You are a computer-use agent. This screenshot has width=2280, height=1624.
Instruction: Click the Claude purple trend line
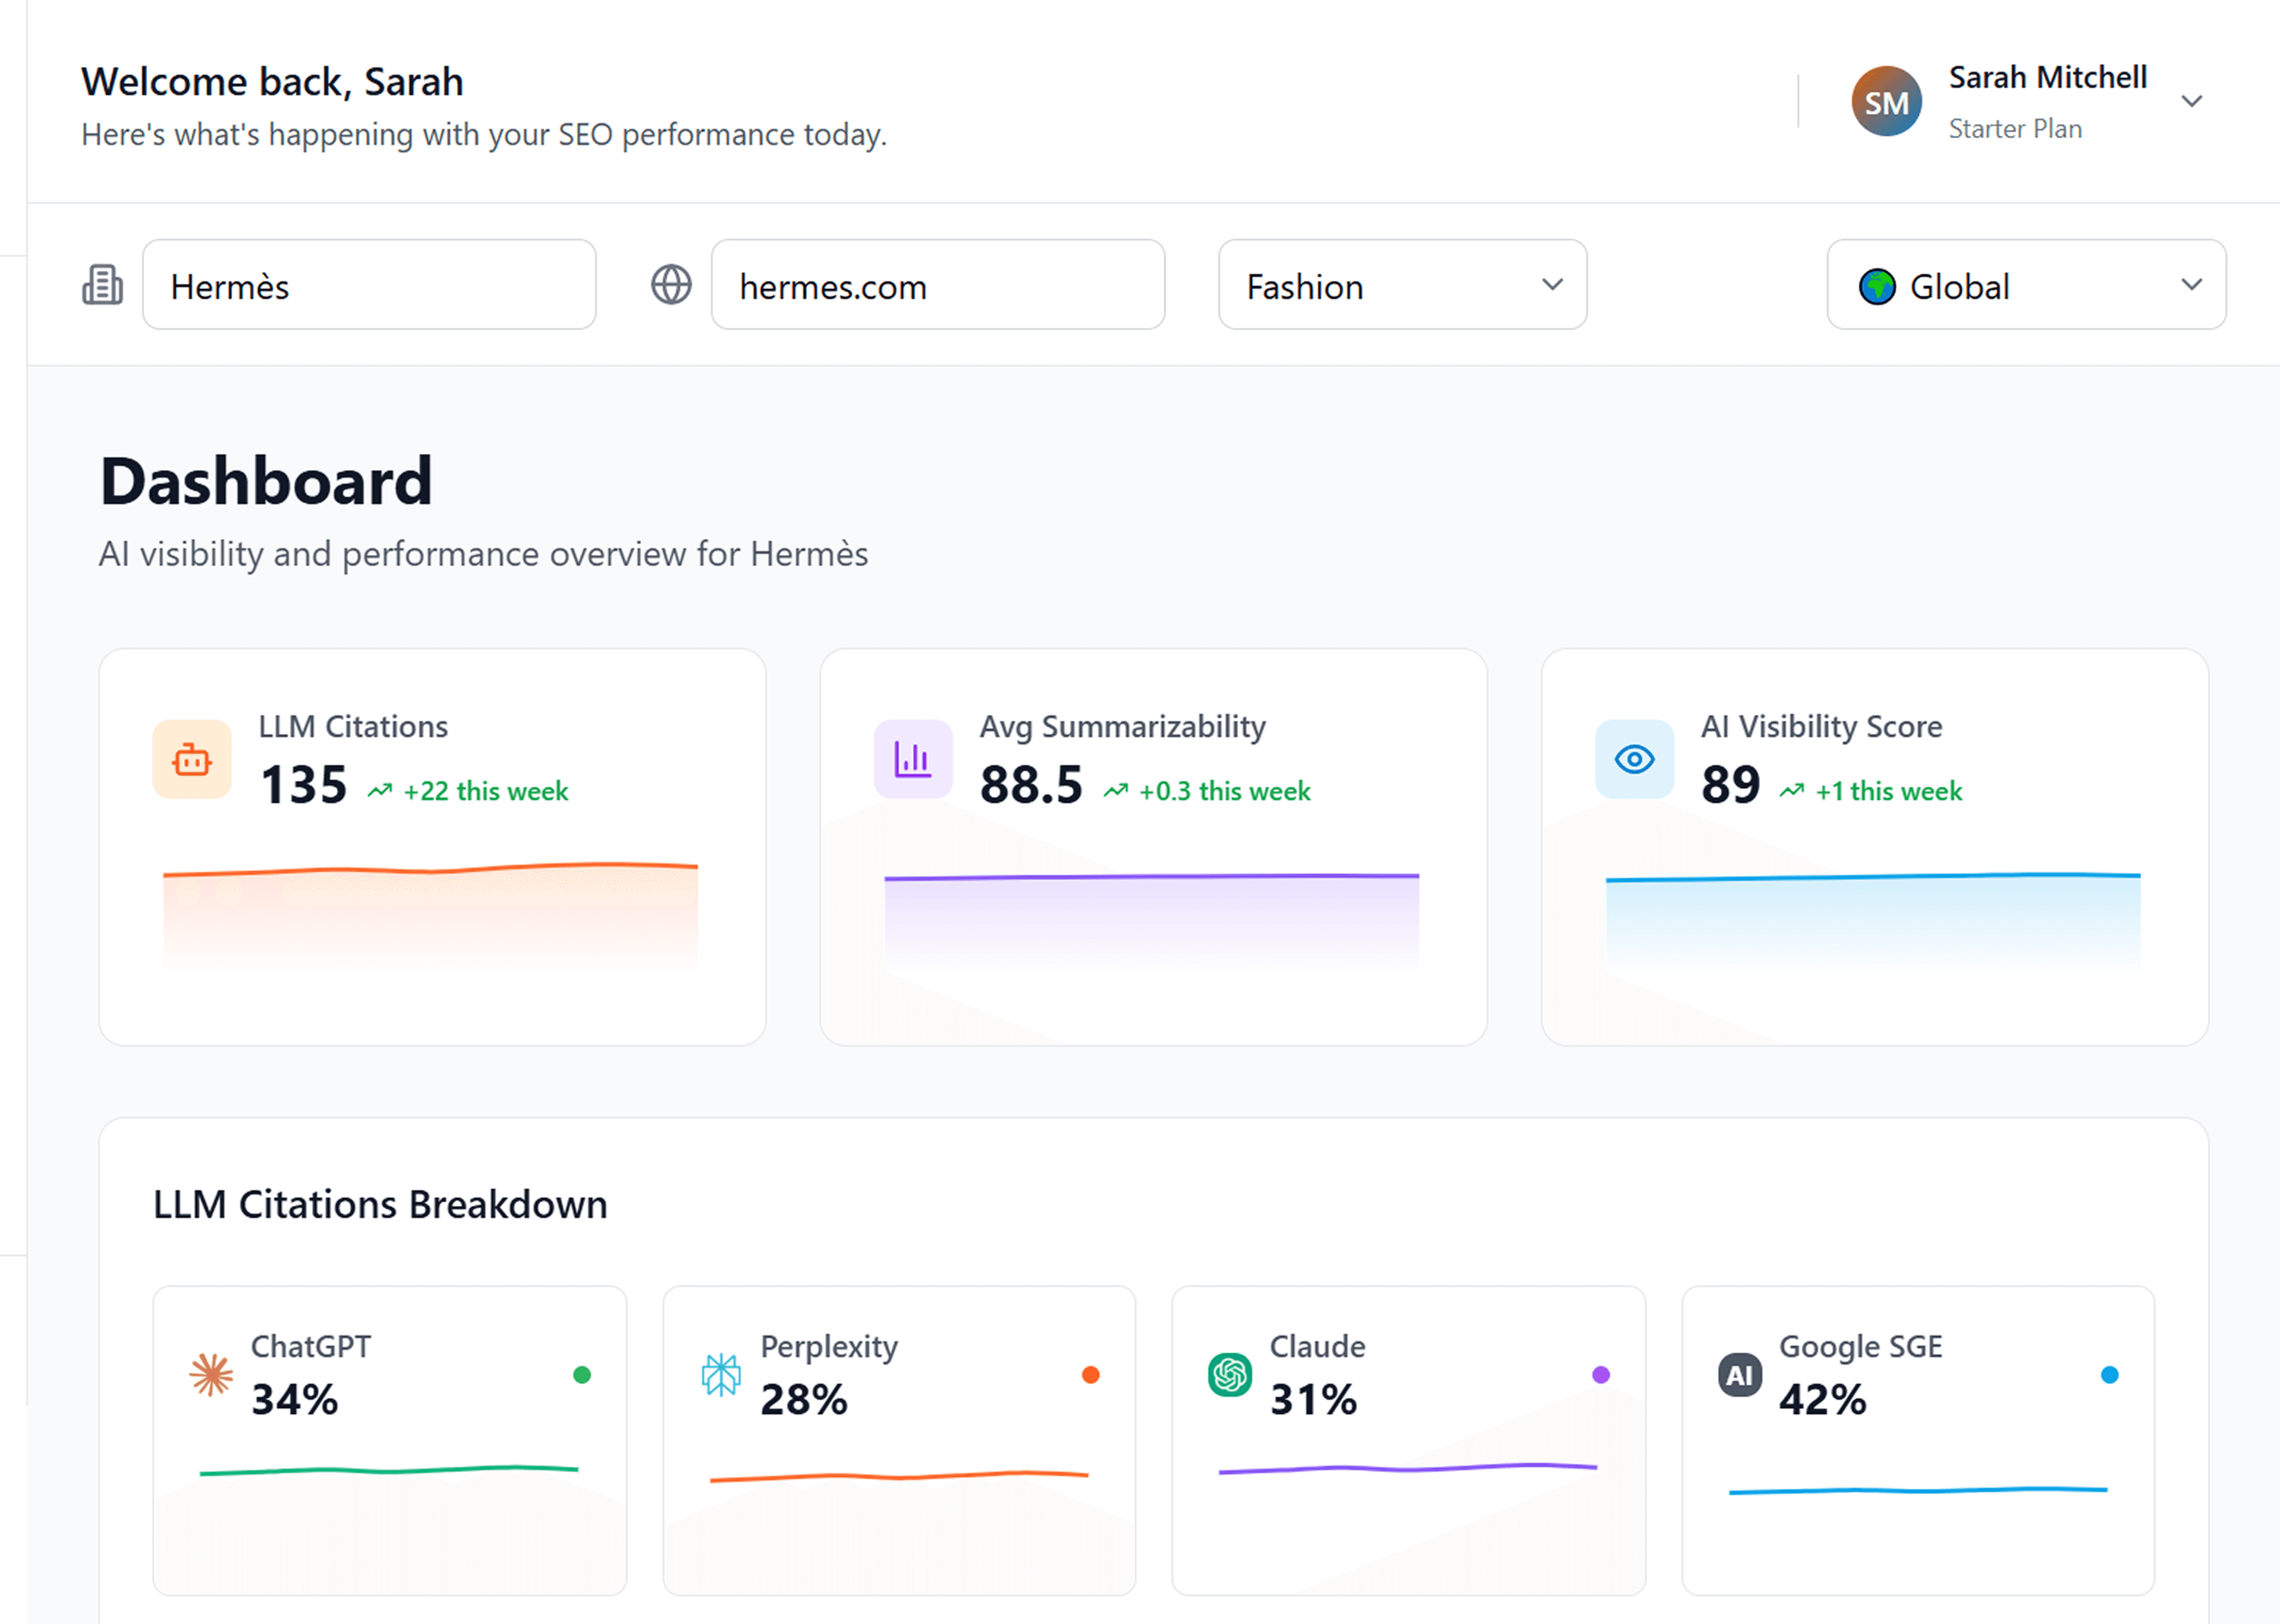pyautogui.click(x=1408, y=1468)
